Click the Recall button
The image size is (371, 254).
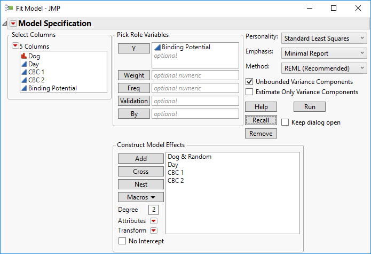261,120
